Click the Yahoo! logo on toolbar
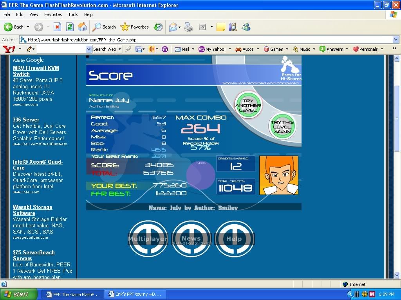This screenshot has height=300, width=401. [x=9, y=49]
